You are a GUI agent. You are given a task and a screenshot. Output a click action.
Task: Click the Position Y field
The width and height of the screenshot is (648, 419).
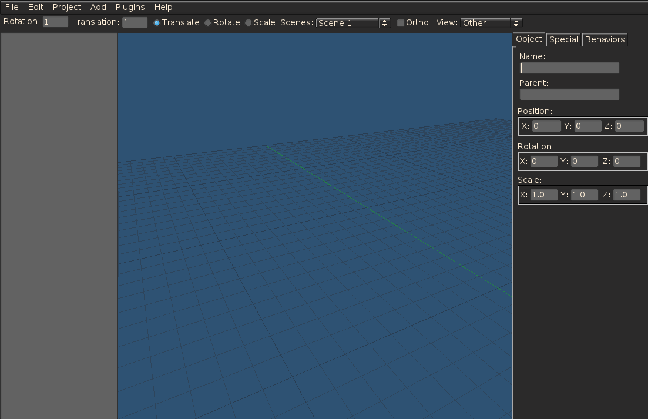coord(587,126)
